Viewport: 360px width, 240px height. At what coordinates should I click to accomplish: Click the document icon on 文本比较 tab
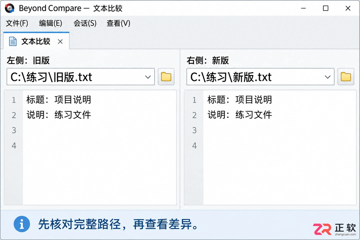pos(13,41)
